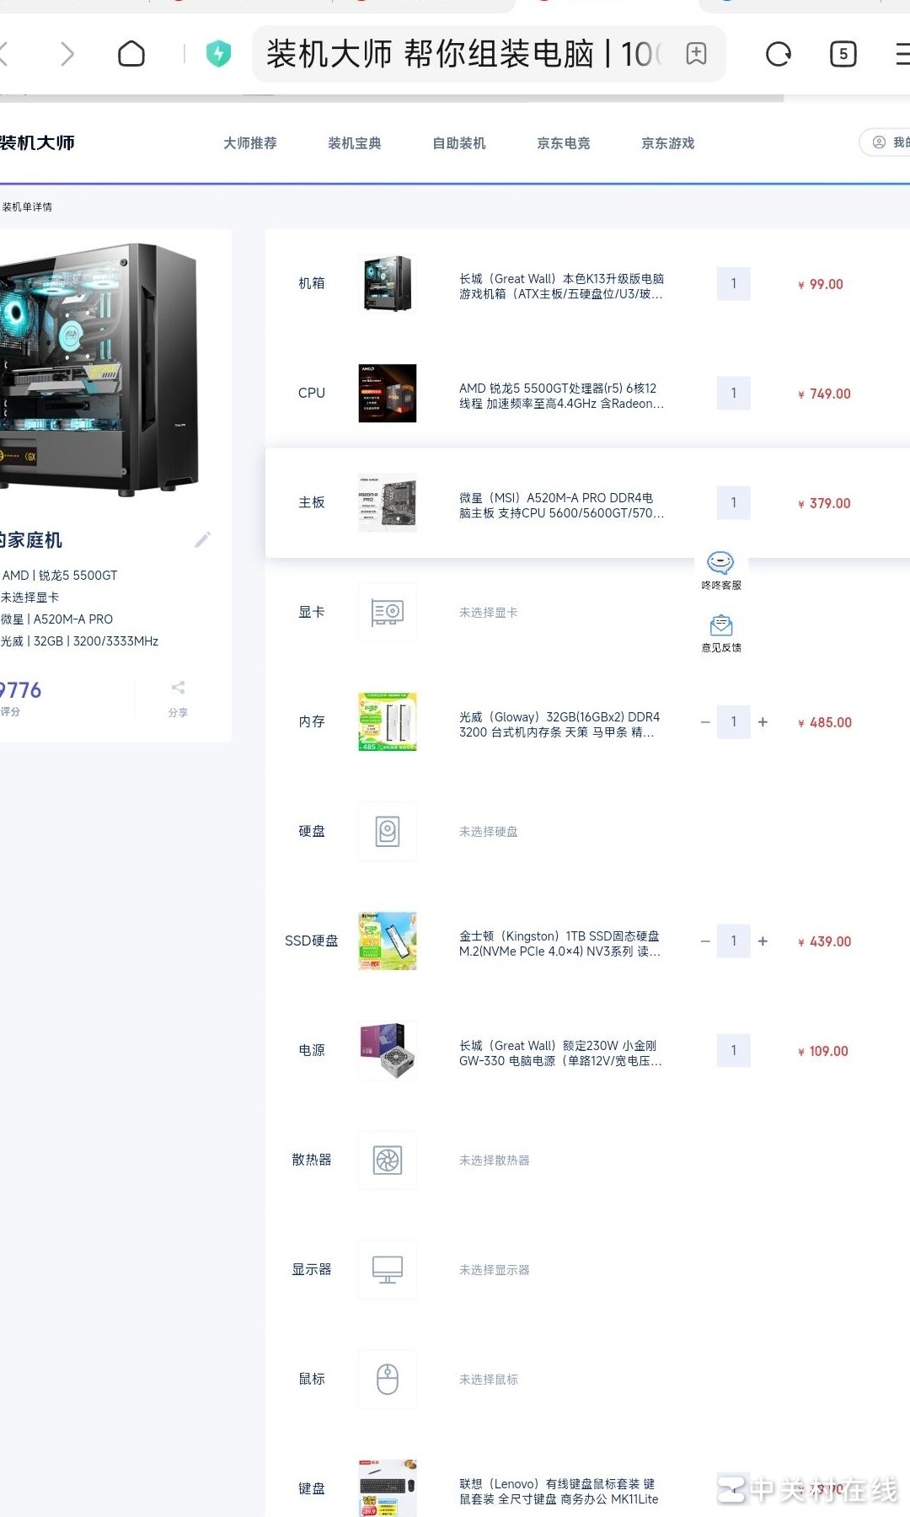The width and height of the screenshot is (910, 1517).
Task: Open the MSI A520M-A PRO motherboard thumbnail
Action: [x=388, y=503]
